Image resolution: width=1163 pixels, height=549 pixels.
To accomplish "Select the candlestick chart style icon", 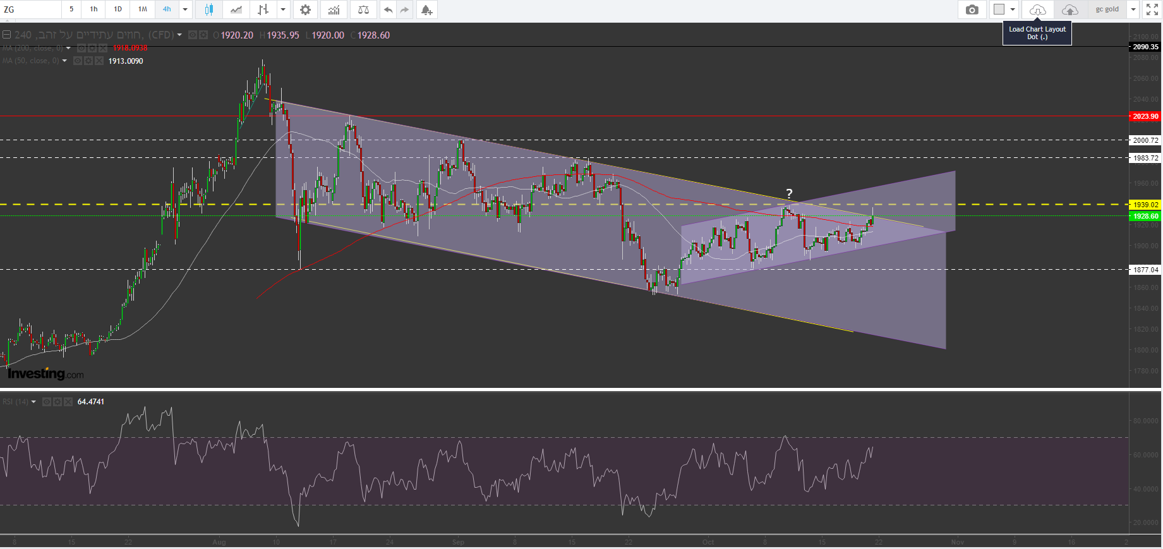I will pos(208,9).
